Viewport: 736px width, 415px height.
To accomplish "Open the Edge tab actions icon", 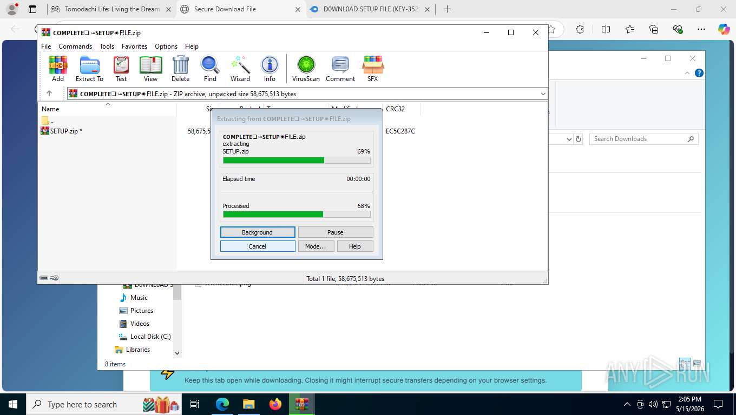I will coord(32,9).
